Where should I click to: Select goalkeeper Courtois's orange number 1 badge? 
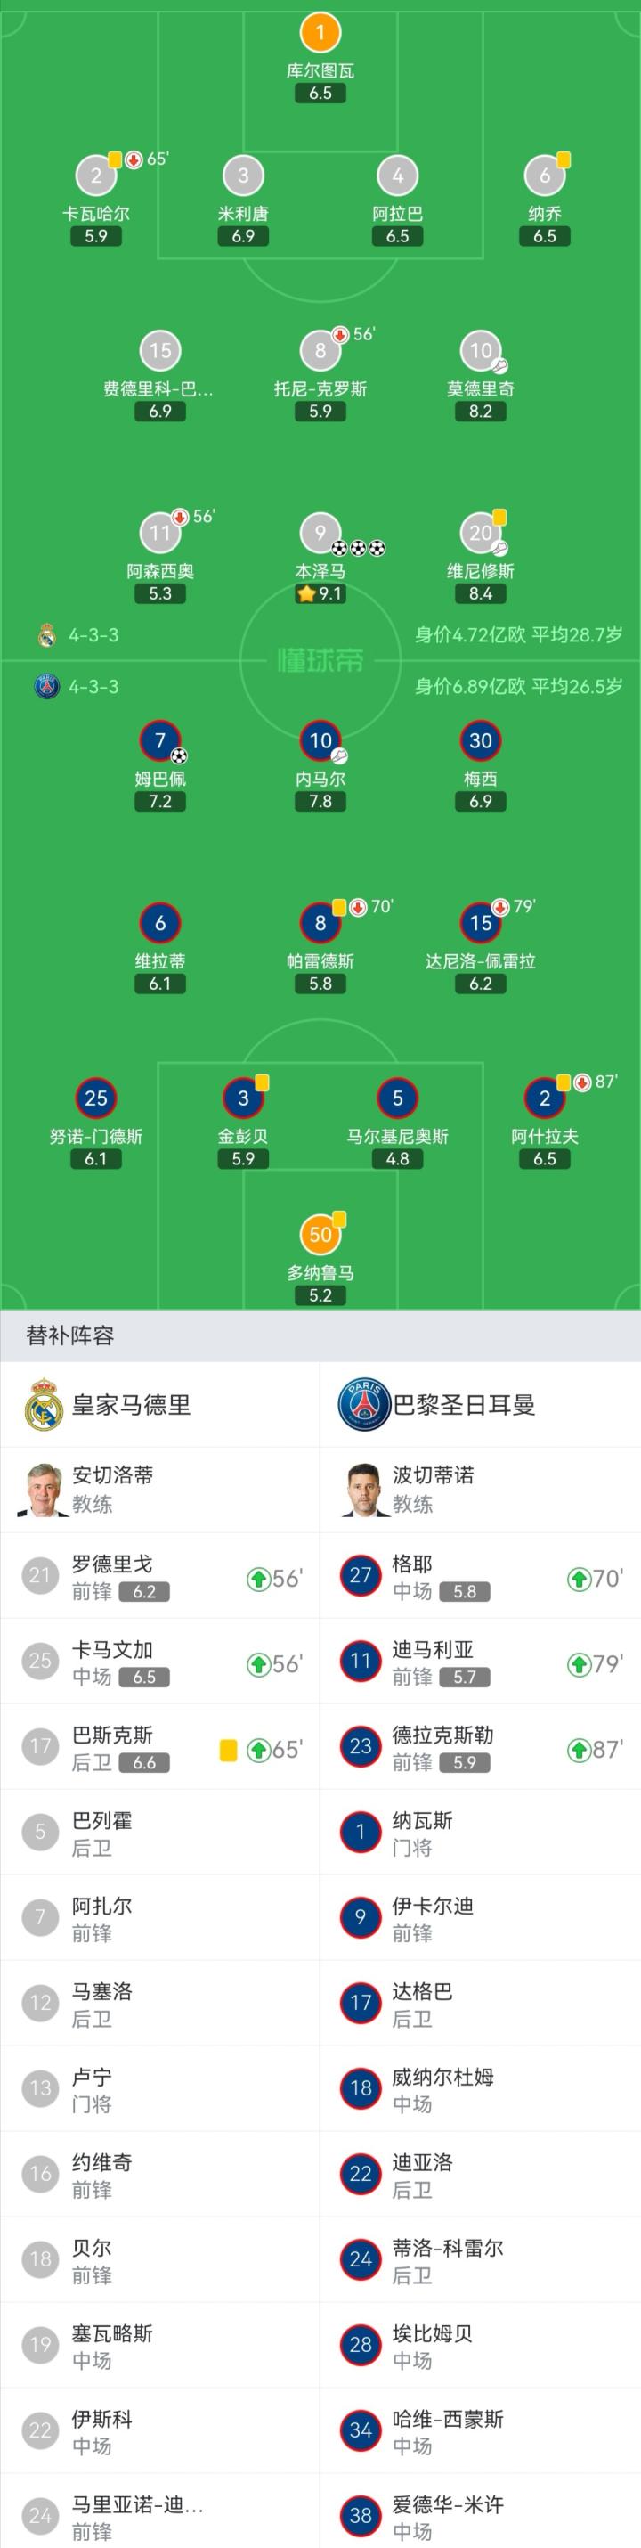pyautogui.click(x=320, y=33)
